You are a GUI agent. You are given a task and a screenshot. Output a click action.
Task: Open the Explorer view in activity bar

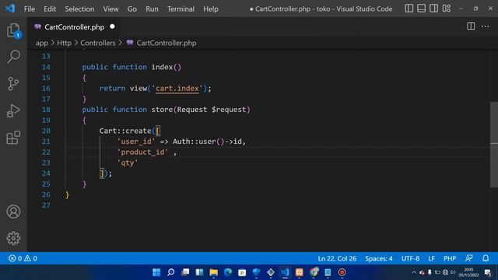[13, 31]
